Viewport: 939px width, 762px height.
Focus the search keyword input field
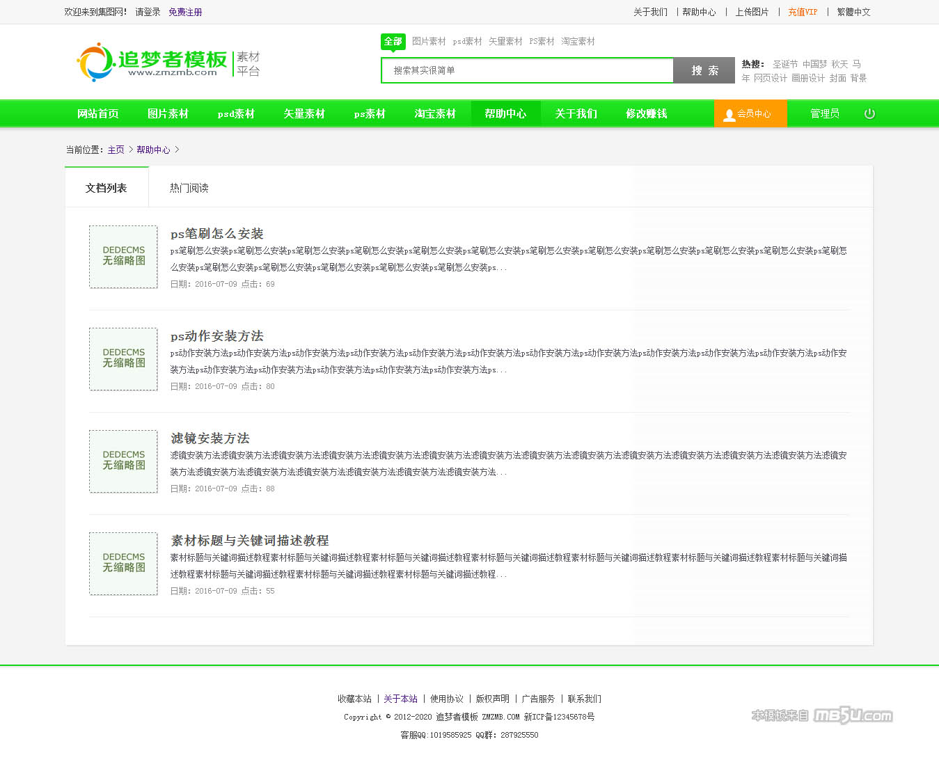point(527,70)
